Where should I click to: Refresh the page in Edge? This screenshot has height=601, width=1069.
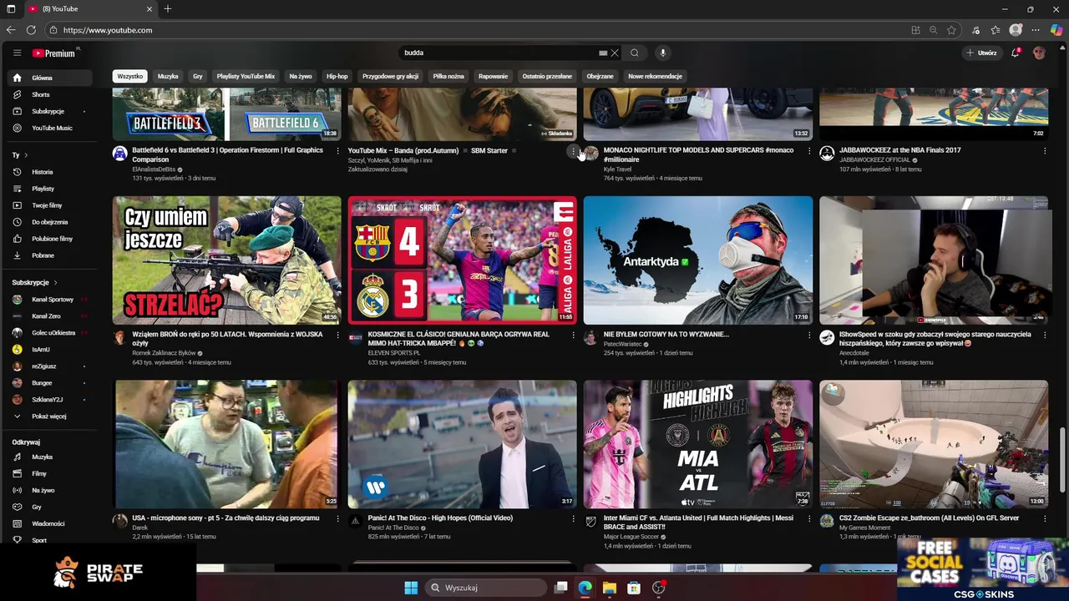(x=31, y=30)
